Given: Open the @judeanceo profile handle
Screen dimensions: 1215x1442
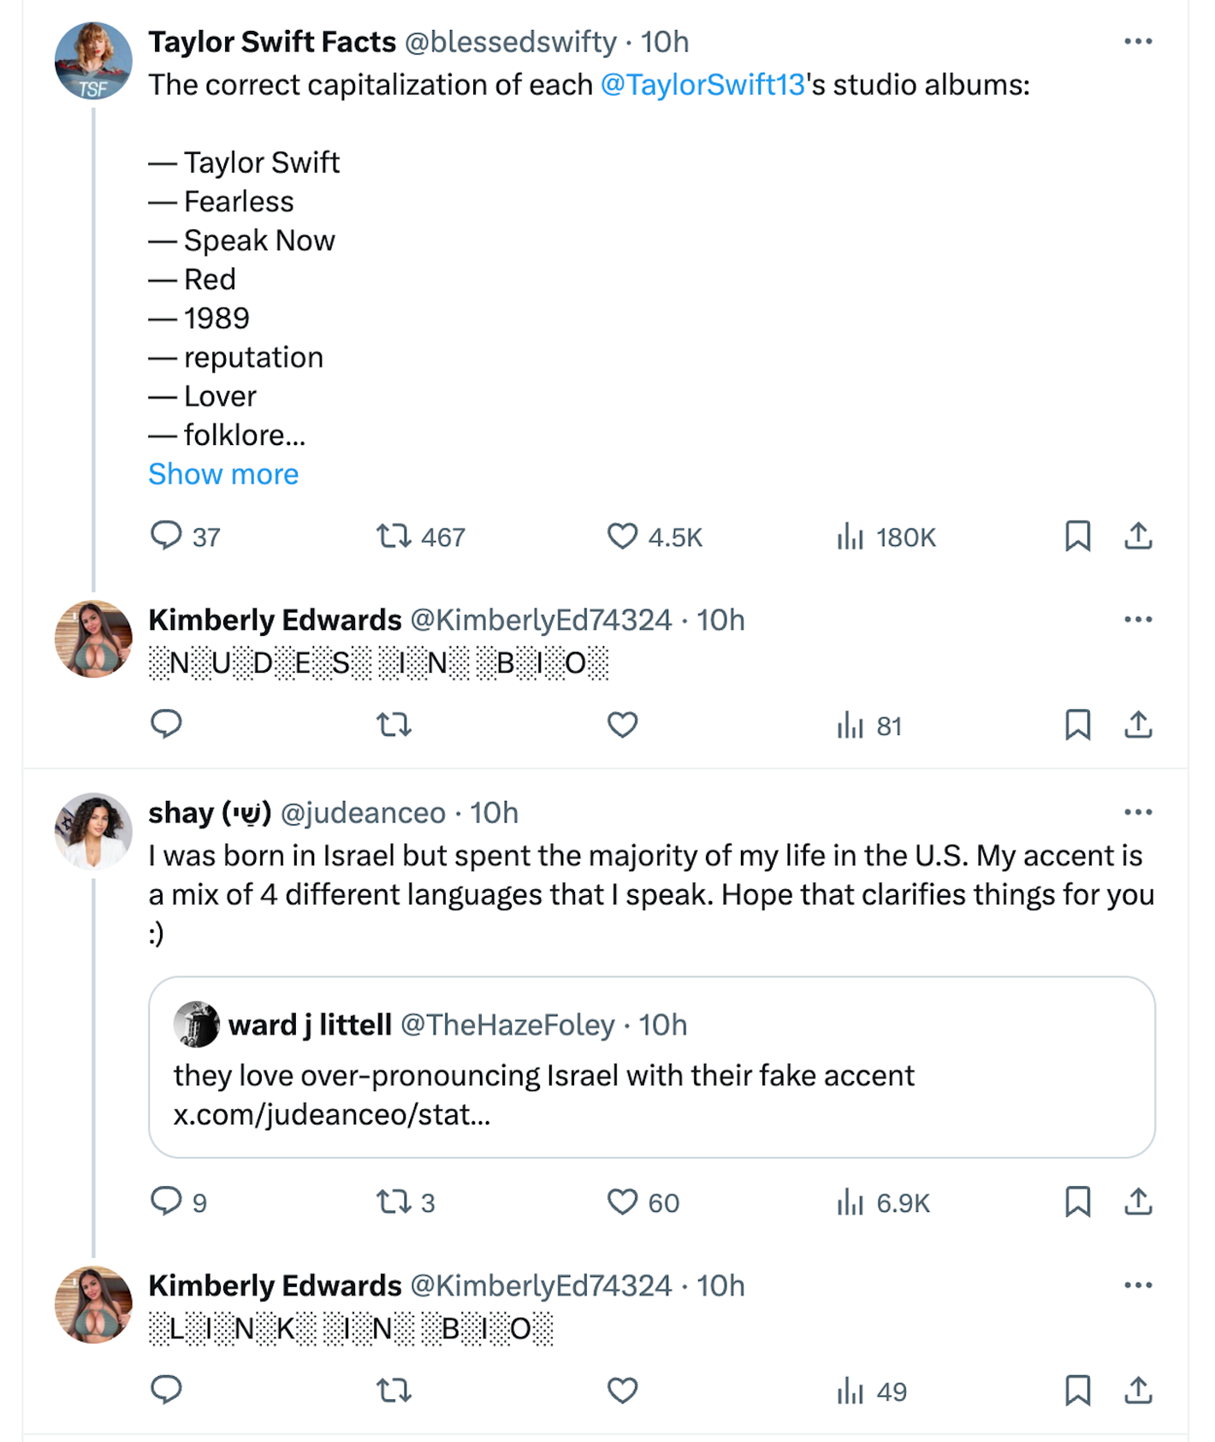Looking at the screenshot, I should tap(363, 812).
